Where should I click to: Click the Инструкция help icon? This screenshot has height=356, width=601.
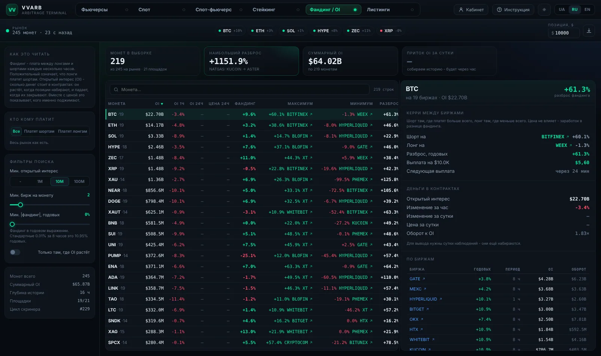tap(499, 10)
